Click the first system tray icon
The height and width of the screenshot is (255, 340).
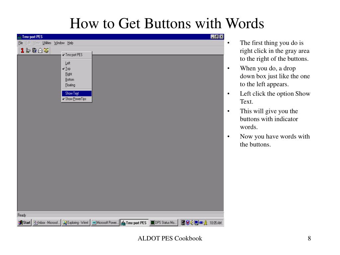pyautogui.click(x=183, y=223)
